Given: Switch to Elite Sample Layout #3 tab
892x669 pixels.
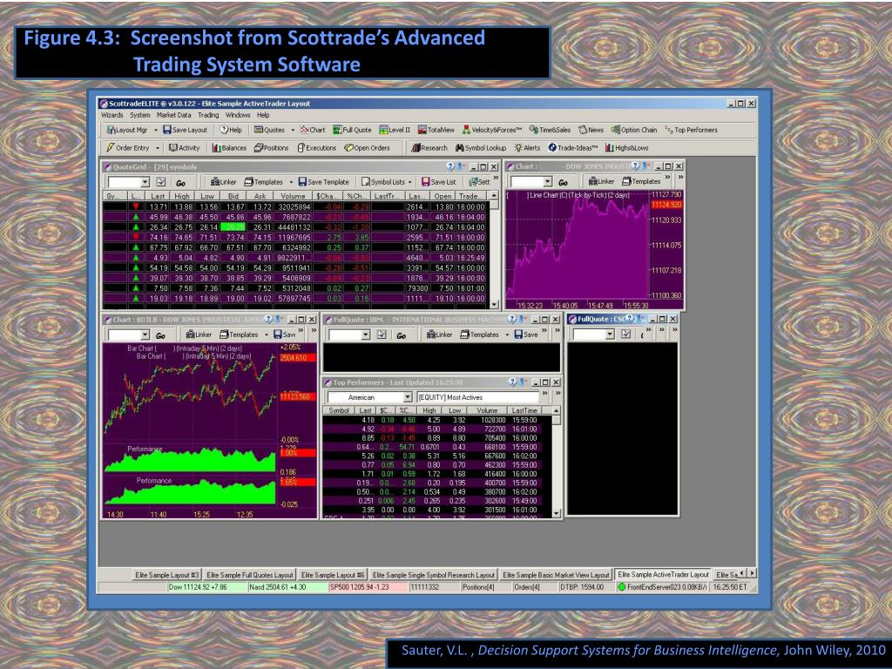Looking at the screenshot, I should [x=166, y=575].
